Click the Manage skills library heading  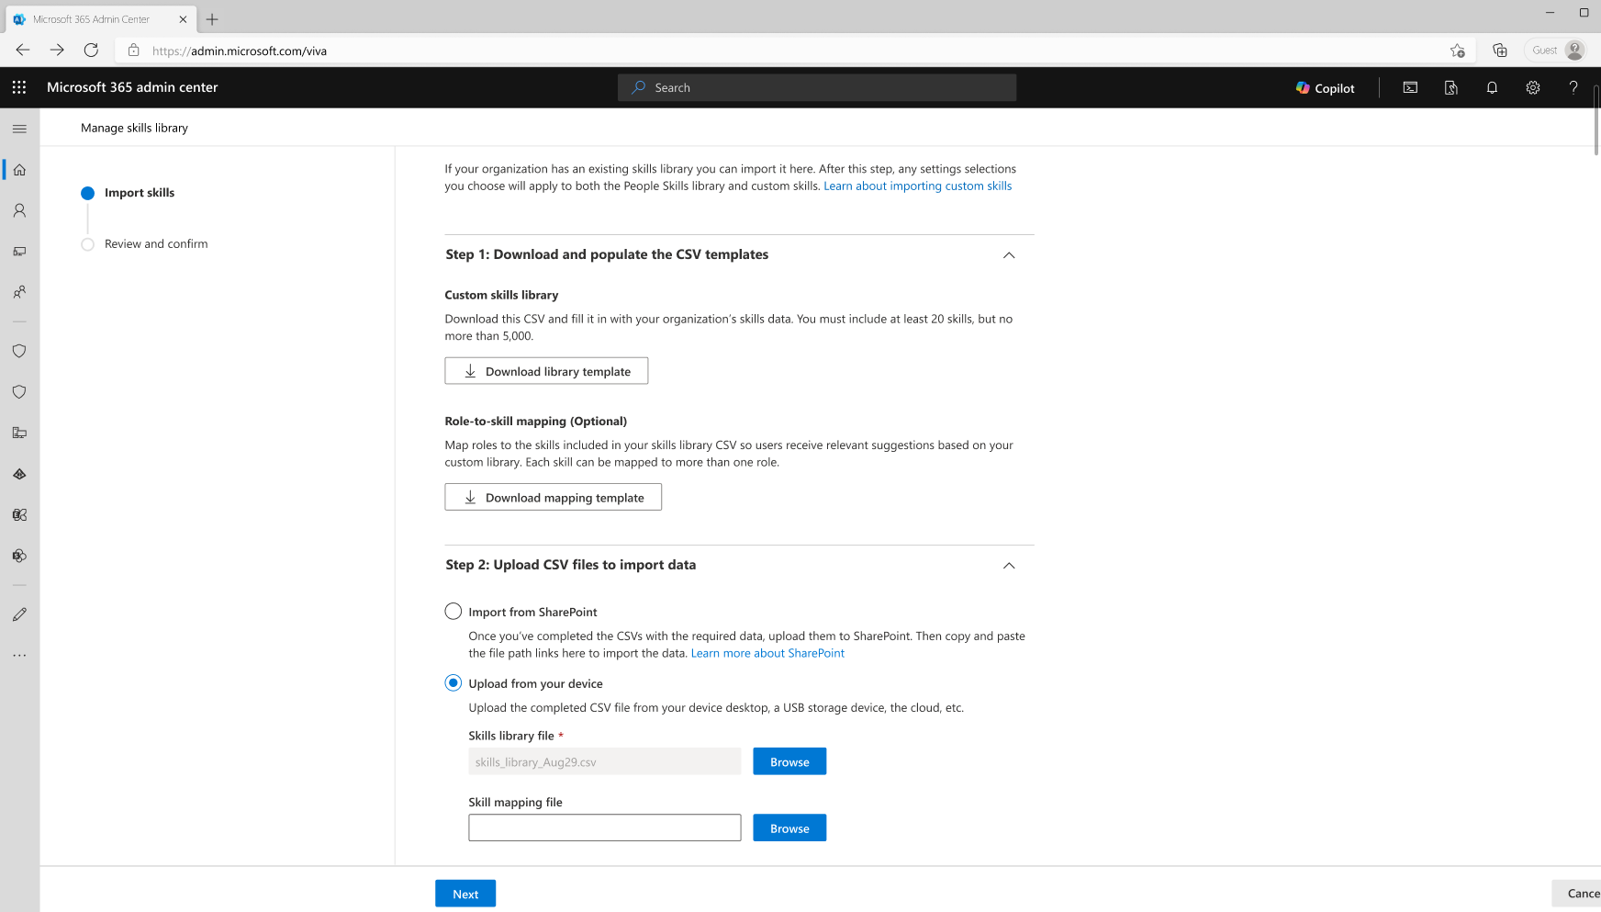134,129
